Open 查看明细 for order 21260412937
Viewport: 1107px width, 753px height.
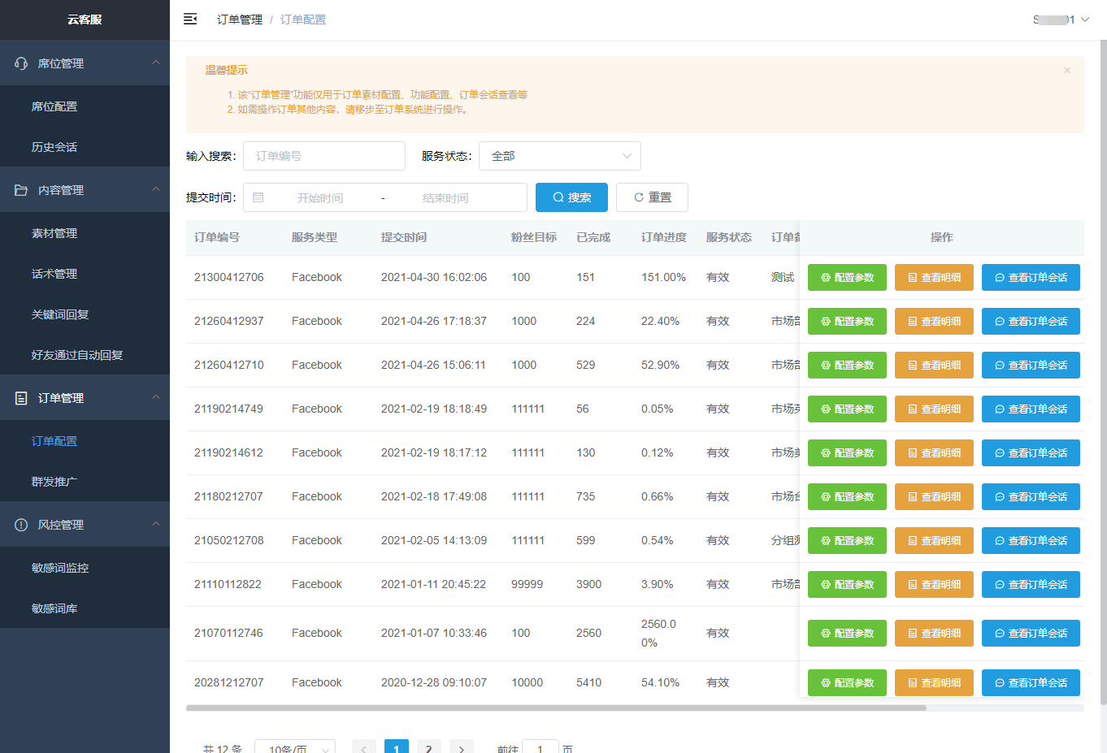(934, 322)
